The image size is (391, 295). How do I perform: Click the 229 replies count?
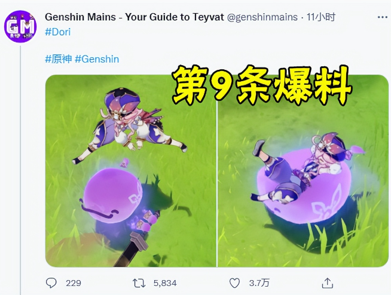coord(74,283)
